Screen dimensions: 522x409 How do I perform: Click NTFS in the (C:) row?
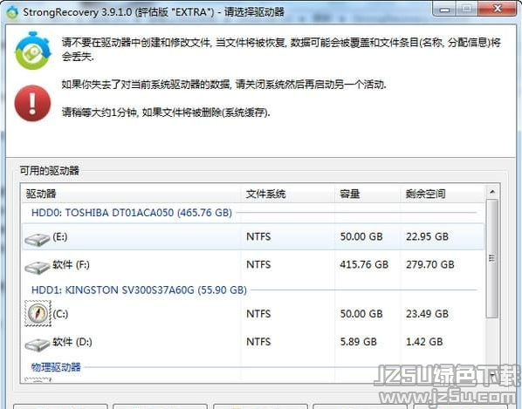(x=258, y=314)
